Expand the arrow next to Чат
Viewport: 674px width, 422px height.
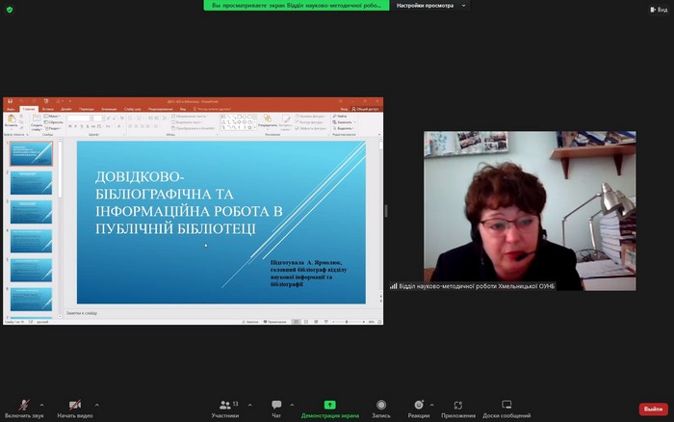pyautogui.click(x=291, y=405)
